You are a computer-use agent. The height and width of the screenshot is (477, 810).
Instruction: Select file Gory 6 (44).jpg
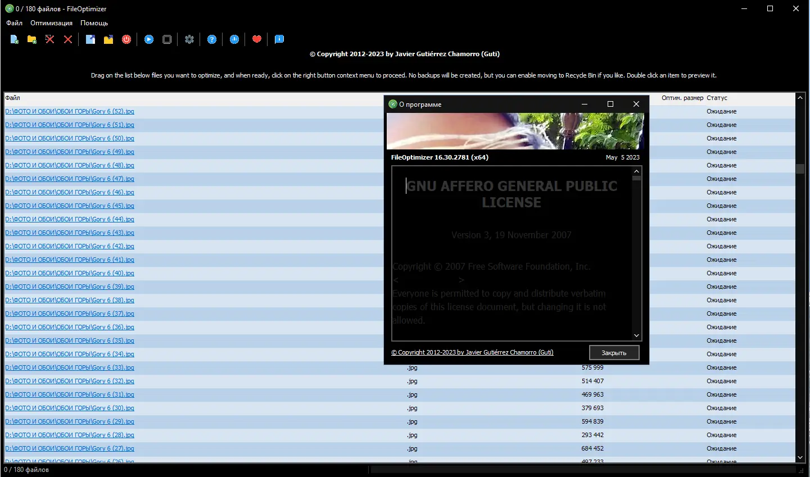(70, 219)
